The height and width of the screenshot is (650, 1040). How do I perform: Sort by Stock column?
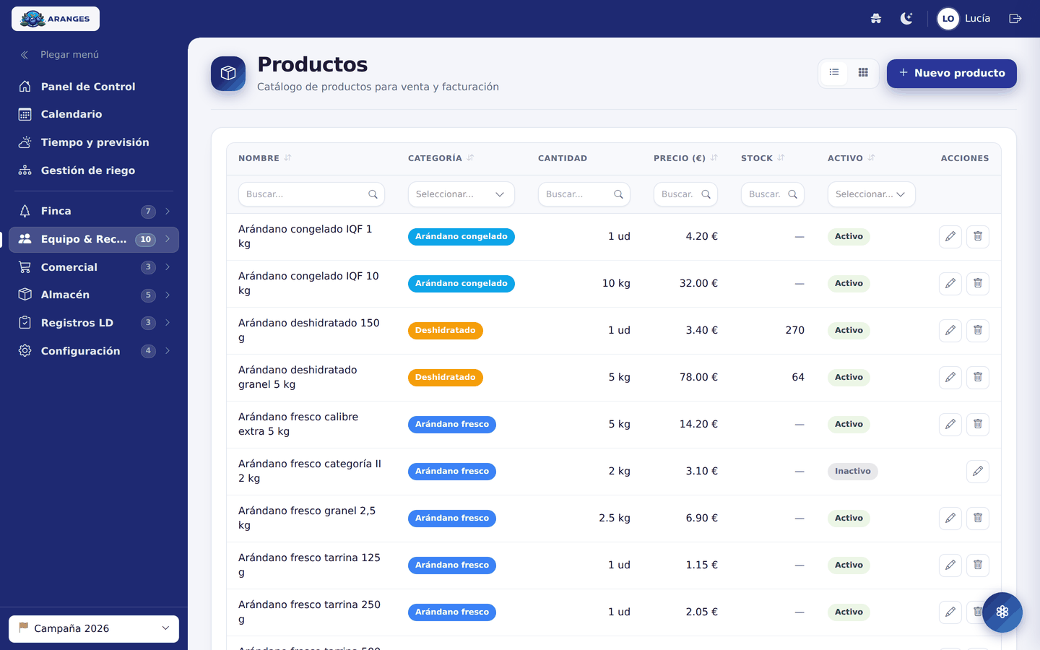point(763,158)
